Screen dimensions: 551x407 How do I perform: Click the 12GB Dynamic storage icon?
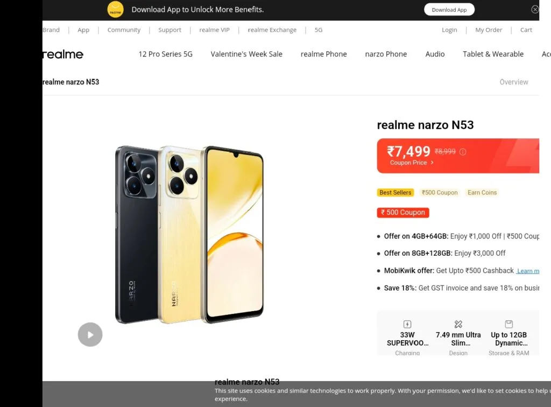(x=509, y=324)
